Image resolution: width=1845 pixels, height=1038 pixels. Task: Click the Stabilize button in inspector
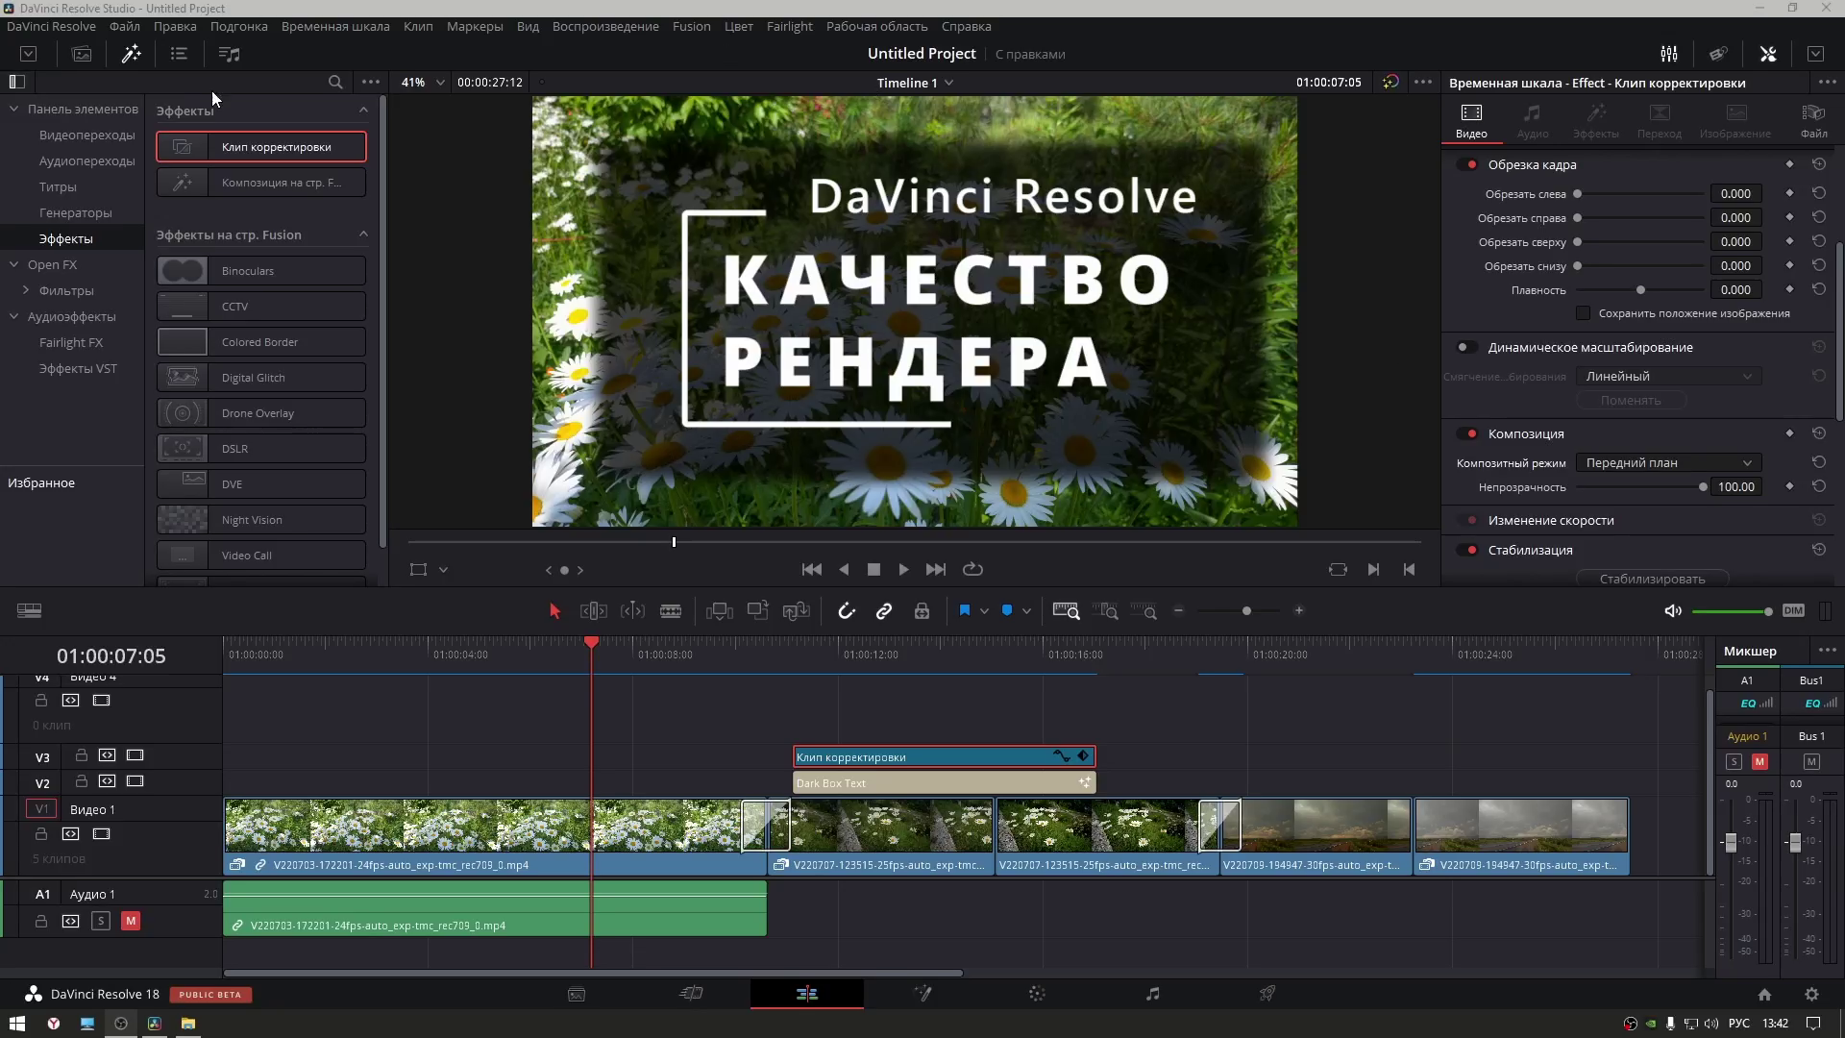pyautogui.click(x=1653, y=580)
